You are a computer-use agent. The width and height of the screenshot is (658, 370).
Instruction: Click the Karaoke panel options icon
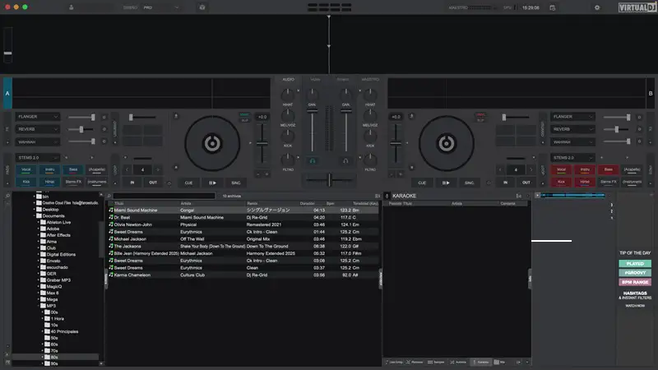519,196
